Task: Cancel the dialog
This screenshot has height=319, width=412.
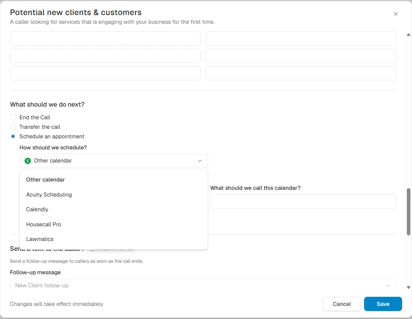Action: click(341, 304)
